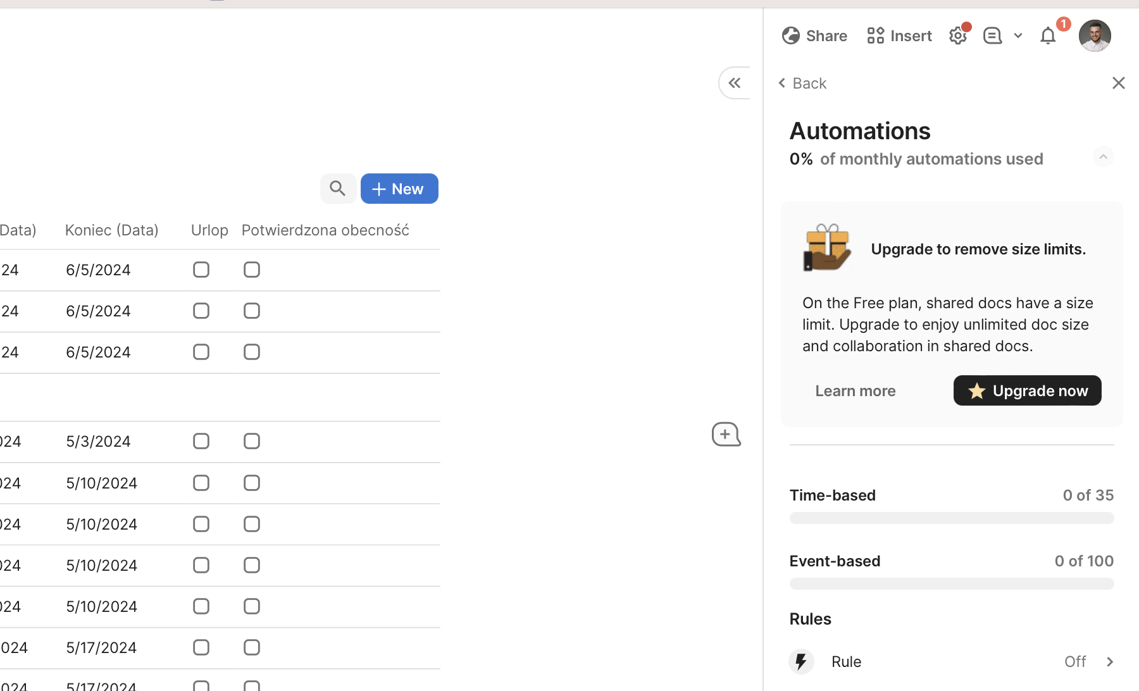
Task: Open the Share menu
Action: pyautogui.click(x=814, y=36)
